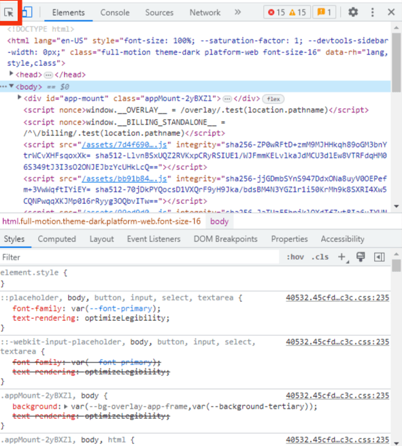Click the DOM tree scrollbar up arrow
Screen dimensions: 402x446
[x=397, y=28]
